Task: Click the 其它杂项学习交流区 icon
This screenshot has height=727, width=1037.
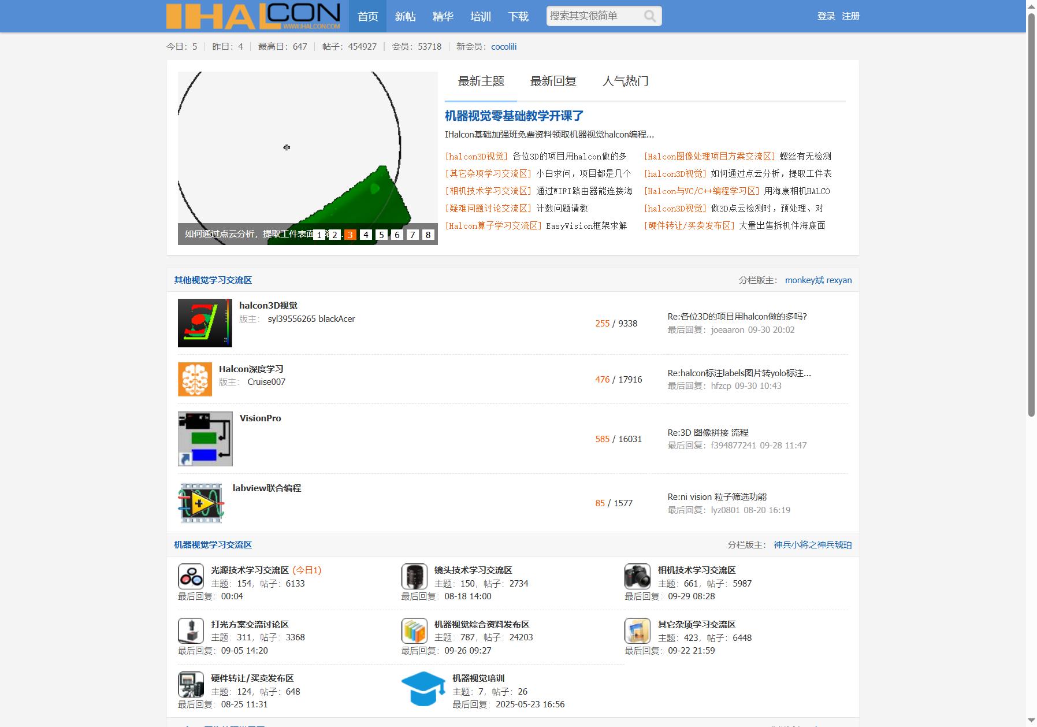Action: click(637, 630)
